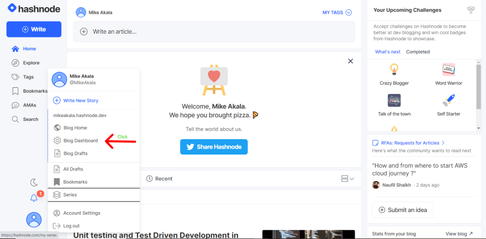The height and width of the screenshot is (239, 486).
Task: Open Explore in the sidebar
Action: pyautogui.click(x=25, y=63)
